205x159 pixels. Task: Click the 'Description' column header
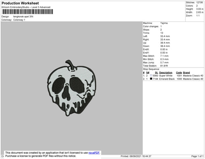pyautogui.click(x=166, y=73)
